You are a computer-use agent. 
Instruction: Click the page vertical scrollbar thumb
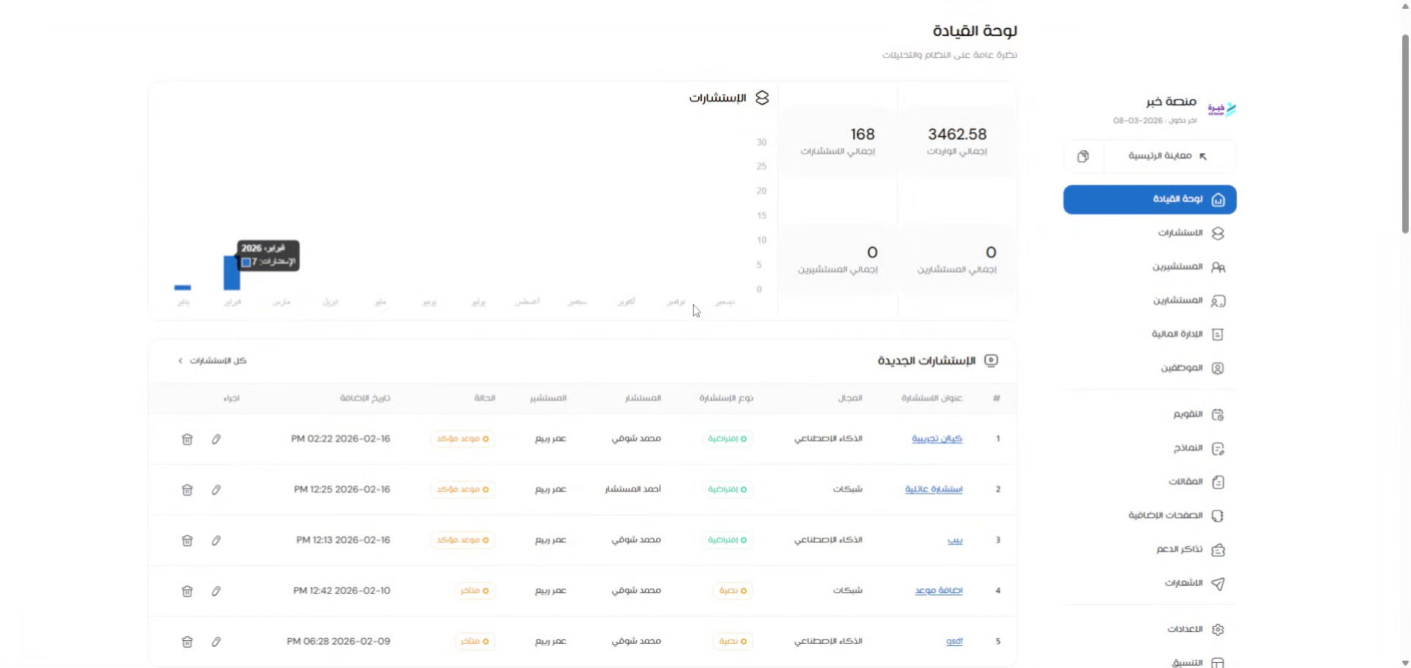[1405, 132]
